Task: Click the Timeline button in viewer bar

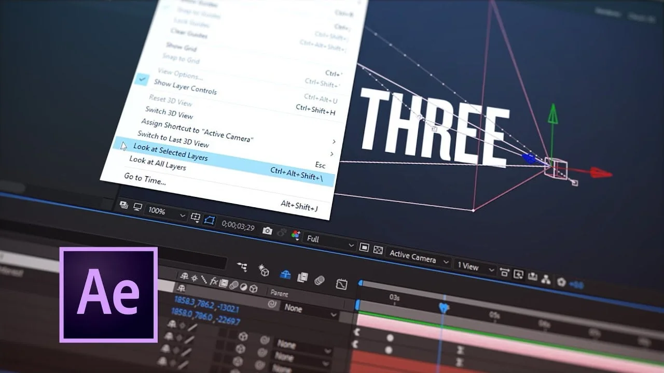Action: coord(532,277)
